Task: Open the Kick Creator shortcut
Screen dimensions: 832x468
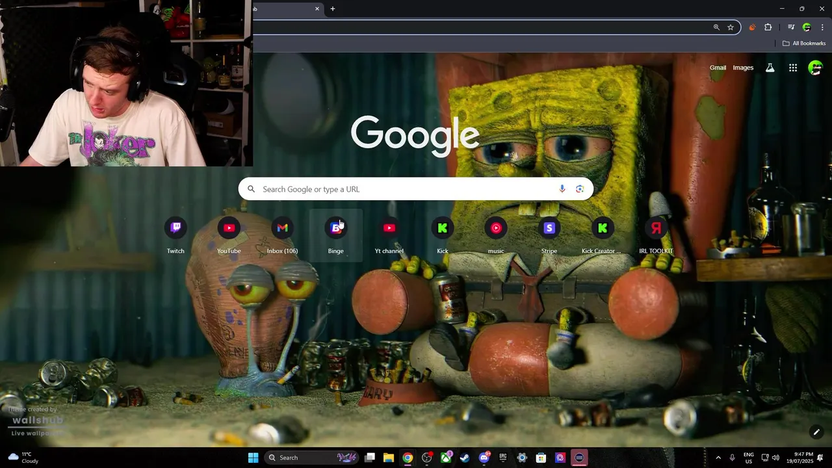Action: [x=603, y=236]
